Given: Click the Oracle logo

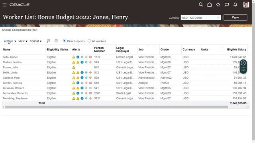Looking at the screenshot, I should 20,5.
